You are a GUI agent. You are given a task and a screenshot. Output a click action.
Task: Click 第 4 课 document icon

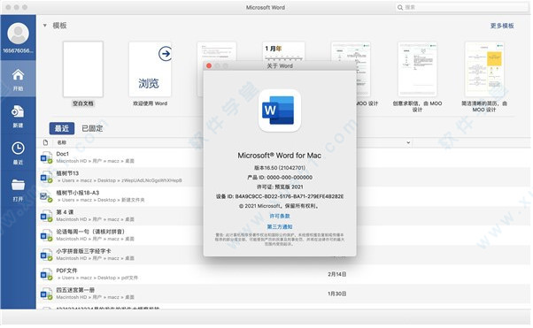tap(46, 216)
